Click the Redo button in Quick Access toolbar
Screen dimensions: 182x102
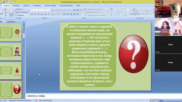click(x=11, y=2)
